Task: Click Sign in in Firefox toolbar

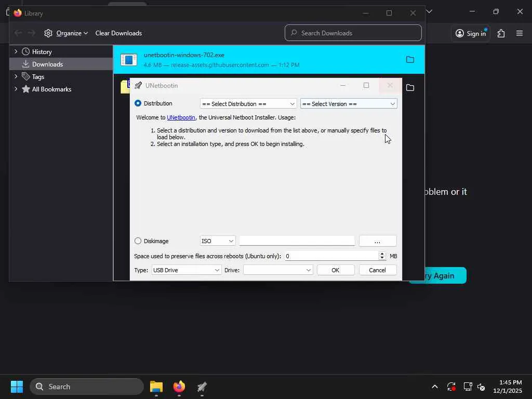Action: tap(471, 33)
